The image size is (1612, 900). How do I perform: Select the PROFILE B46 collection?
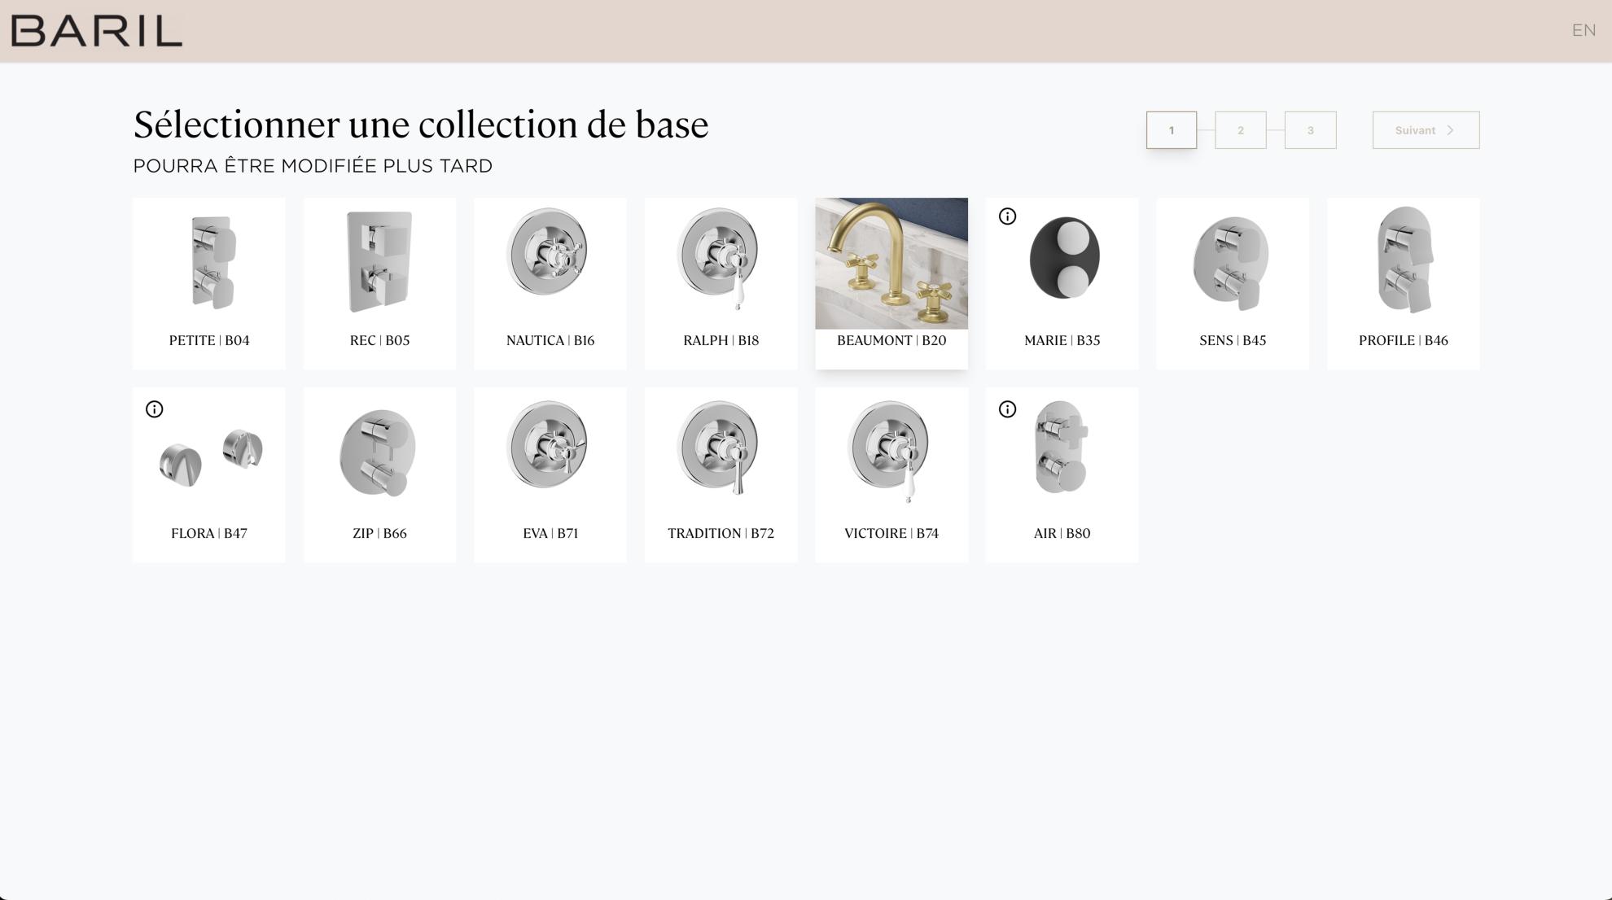click(1403, 282)
